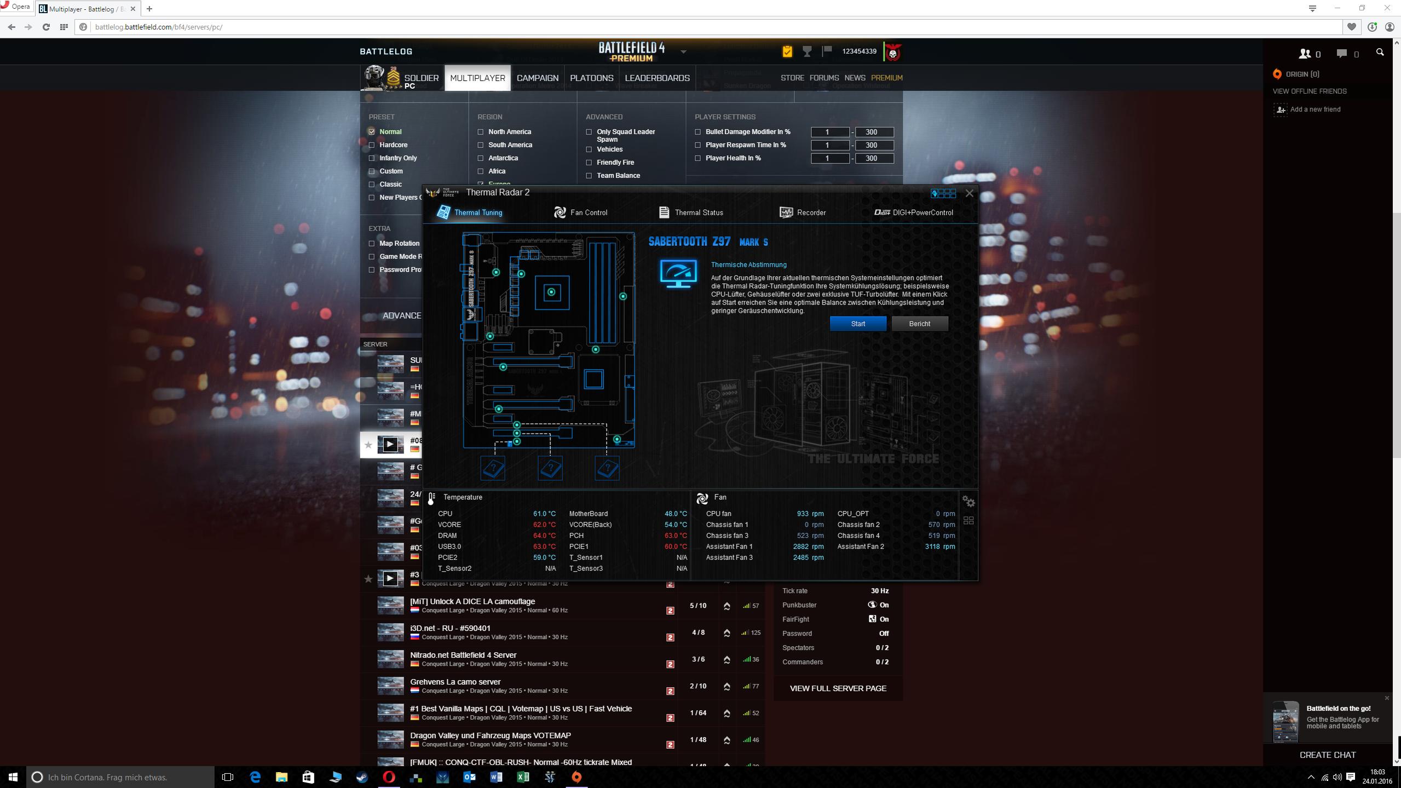Expand the soldier info on the Nitrado.net server

[x=727, y=659]
